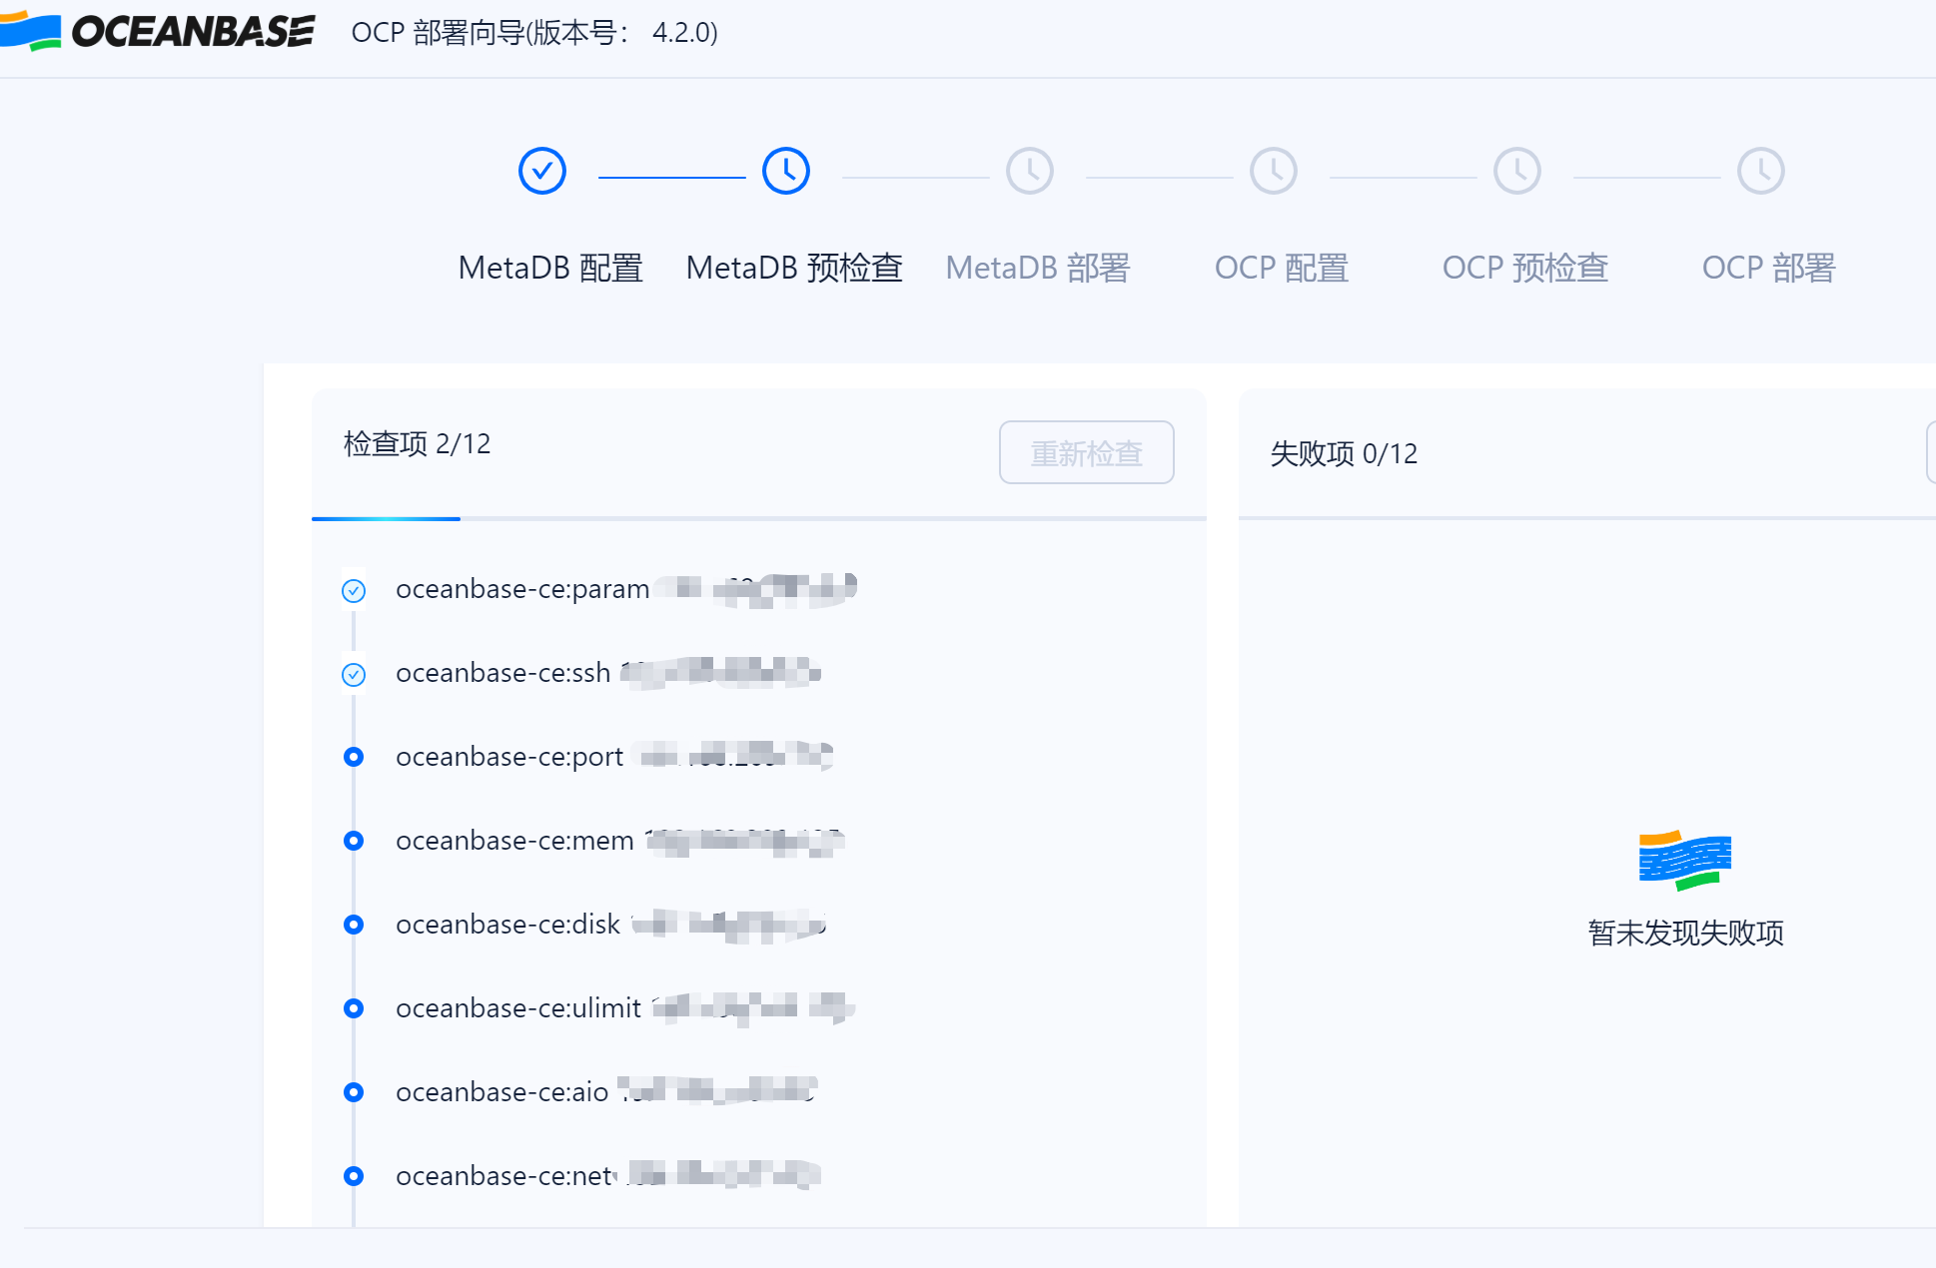The image size is (1936, 1268).
Task: Click the check progress bar under 检查项
Action: [759, 518]
